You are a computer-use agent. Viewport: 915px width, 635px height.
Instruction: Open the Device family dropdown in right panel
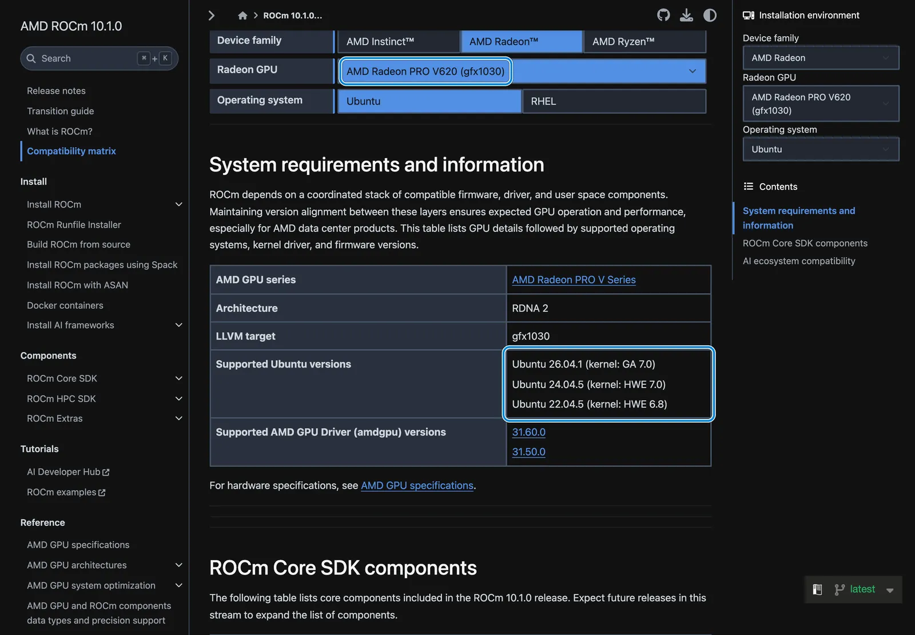pos(821,58)
